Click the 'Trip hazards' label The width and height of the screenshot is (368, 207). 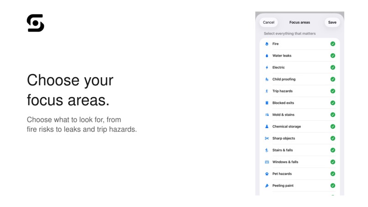pos(282,91)
